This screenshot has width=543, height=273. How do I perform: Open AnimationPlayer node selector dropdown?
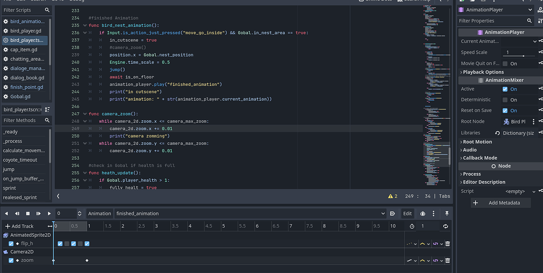click(x=496, y=10)
